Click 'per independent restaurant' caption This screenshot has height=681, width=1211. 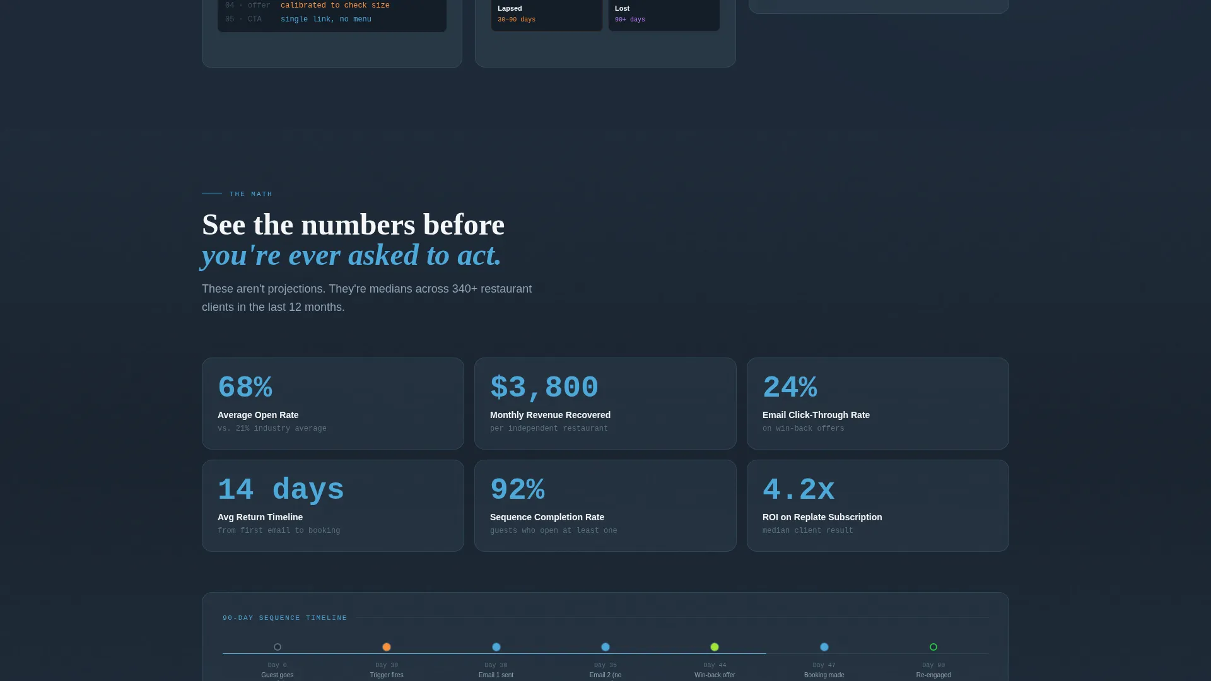(549, 429)
